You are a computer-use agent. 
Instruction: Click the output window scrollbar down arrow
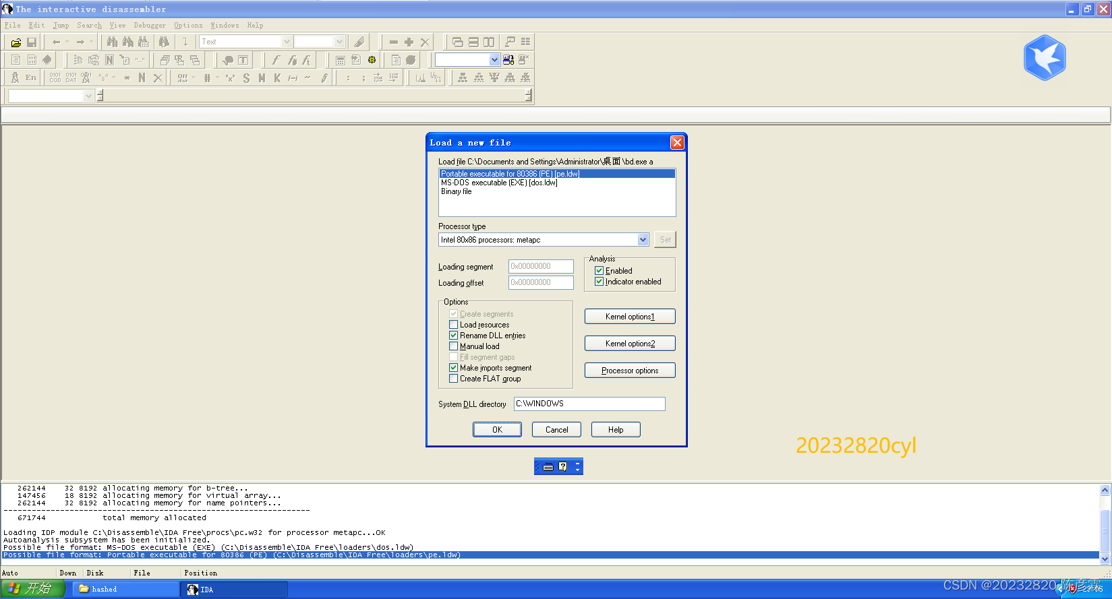[1105, 559]
